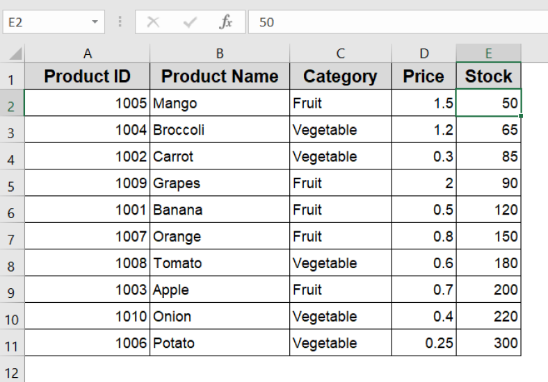Select column A header
The height and width of the screenshot is (382, 548).
point(87,53)
